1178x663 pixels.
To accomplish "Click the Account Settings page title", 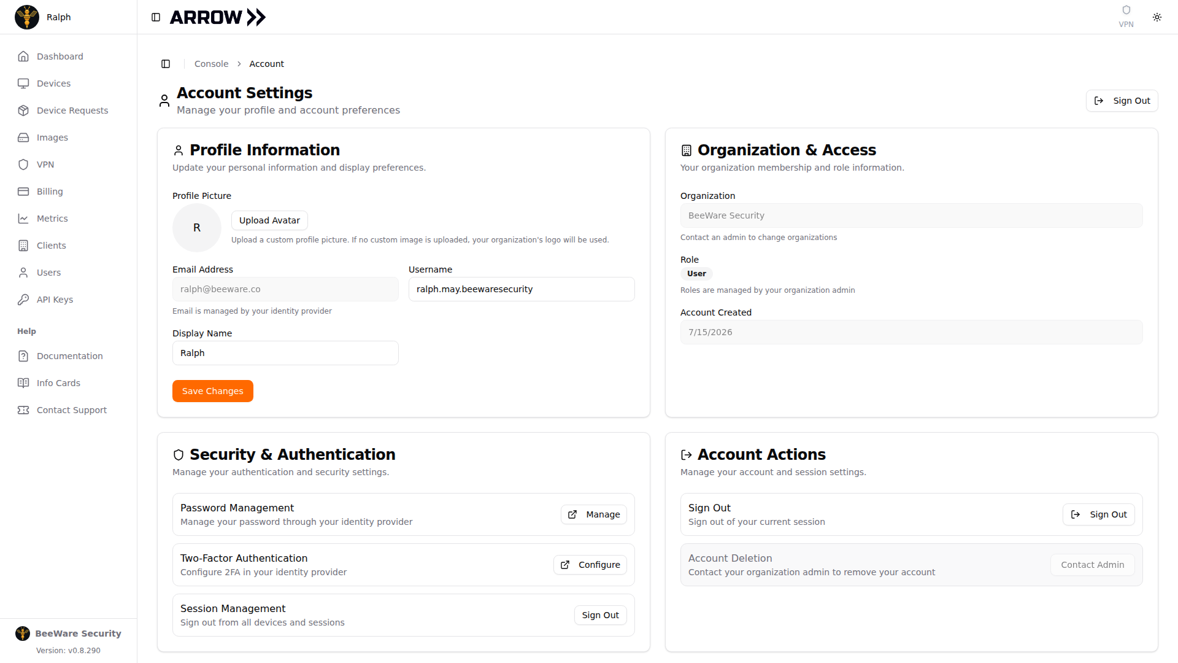I will pyautogui.click(x=244, y=93).
